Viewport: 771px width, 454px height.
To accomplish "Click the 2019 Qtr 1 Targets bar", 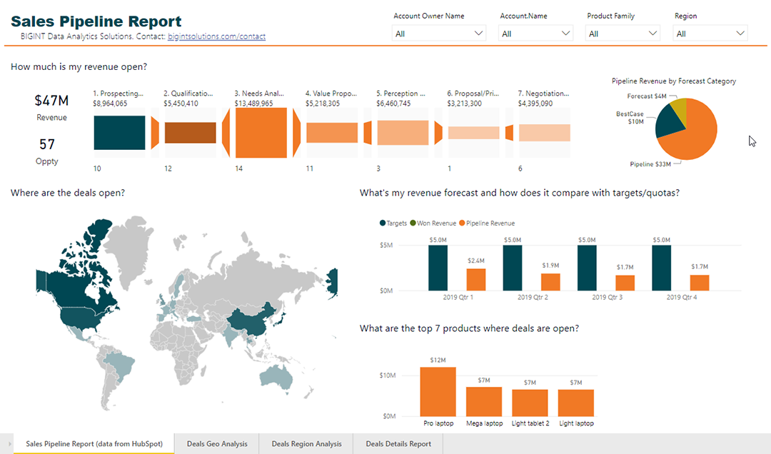I will tap(438, 268).
